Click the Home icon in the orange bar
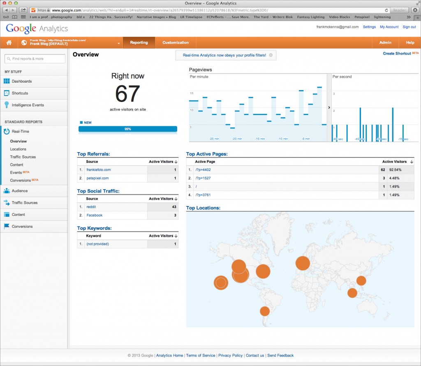The height and width of the screenshot is (366, 421). point(9,42)
